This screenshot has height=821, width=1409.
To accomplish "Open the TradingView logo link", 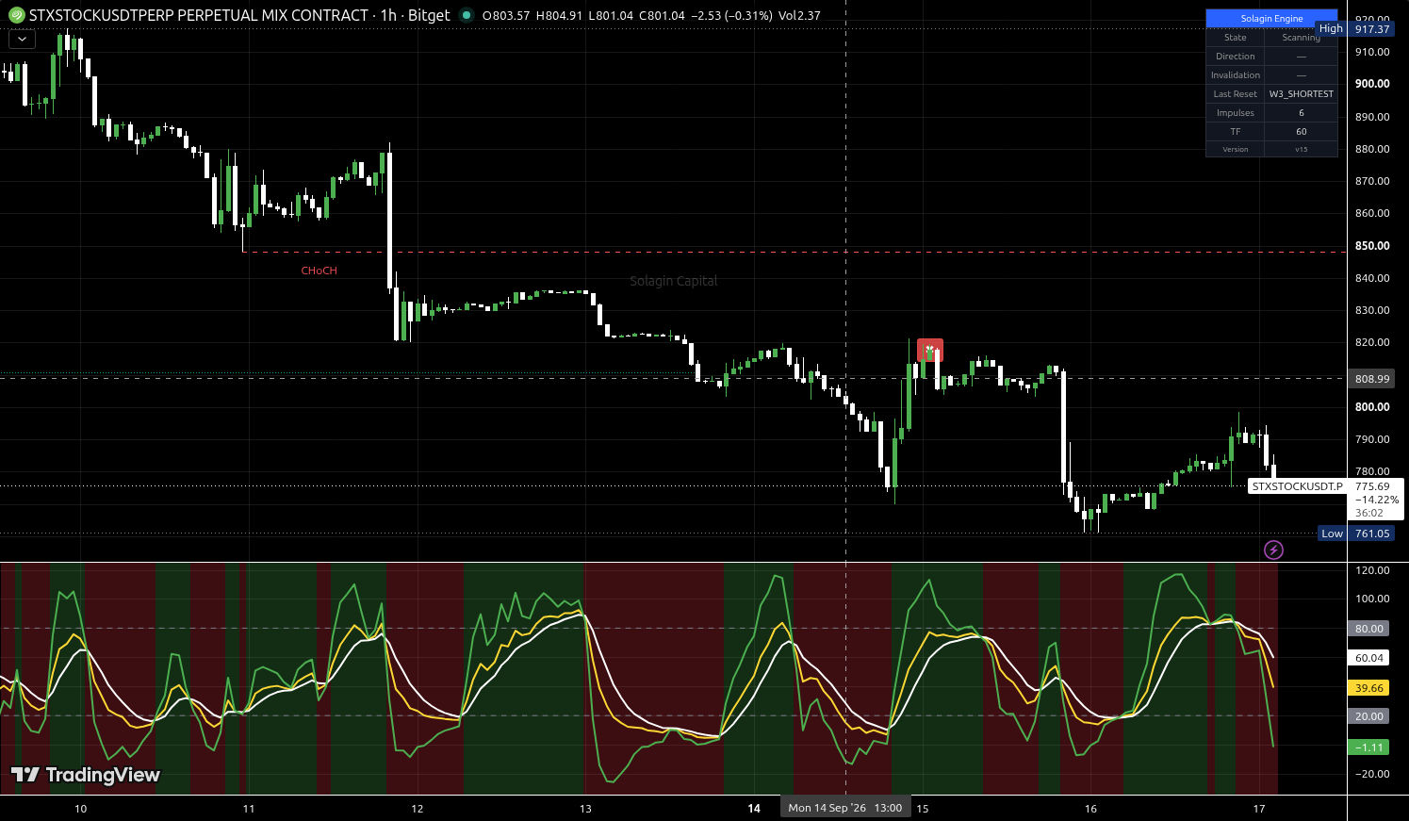I will tap(86, 775).
